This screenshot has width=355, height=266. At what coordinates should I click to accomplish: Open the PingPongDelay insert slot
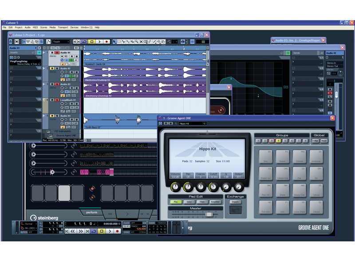tap(25, 63)
